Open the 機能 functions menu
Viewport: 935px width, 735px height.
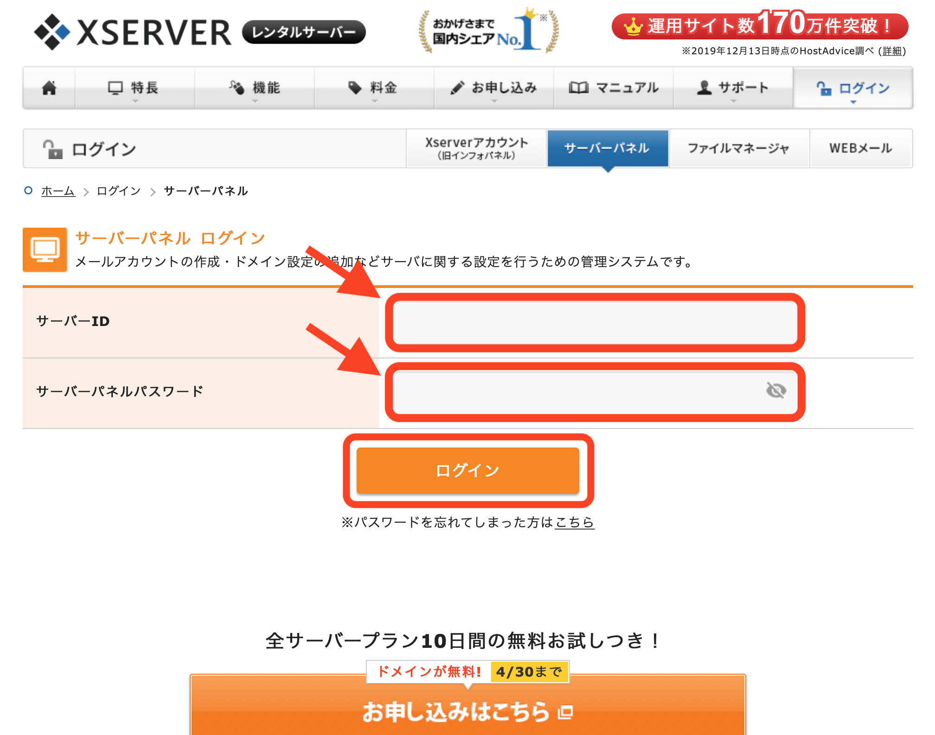tap(255, 88)
